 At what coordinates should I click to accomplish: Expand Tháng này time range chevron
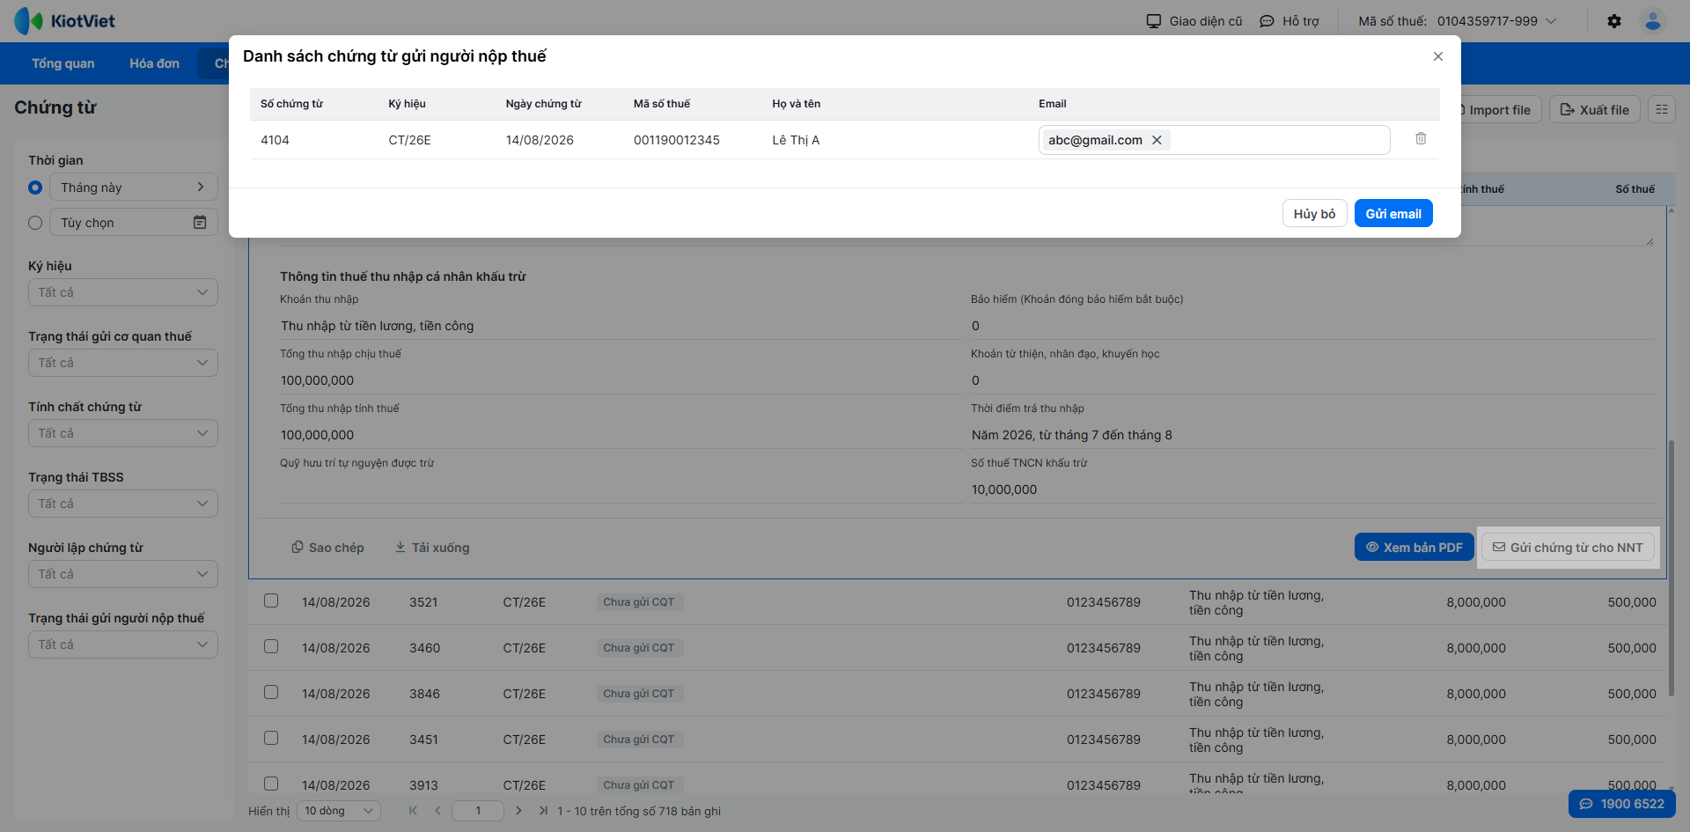[x=201, y=188]
